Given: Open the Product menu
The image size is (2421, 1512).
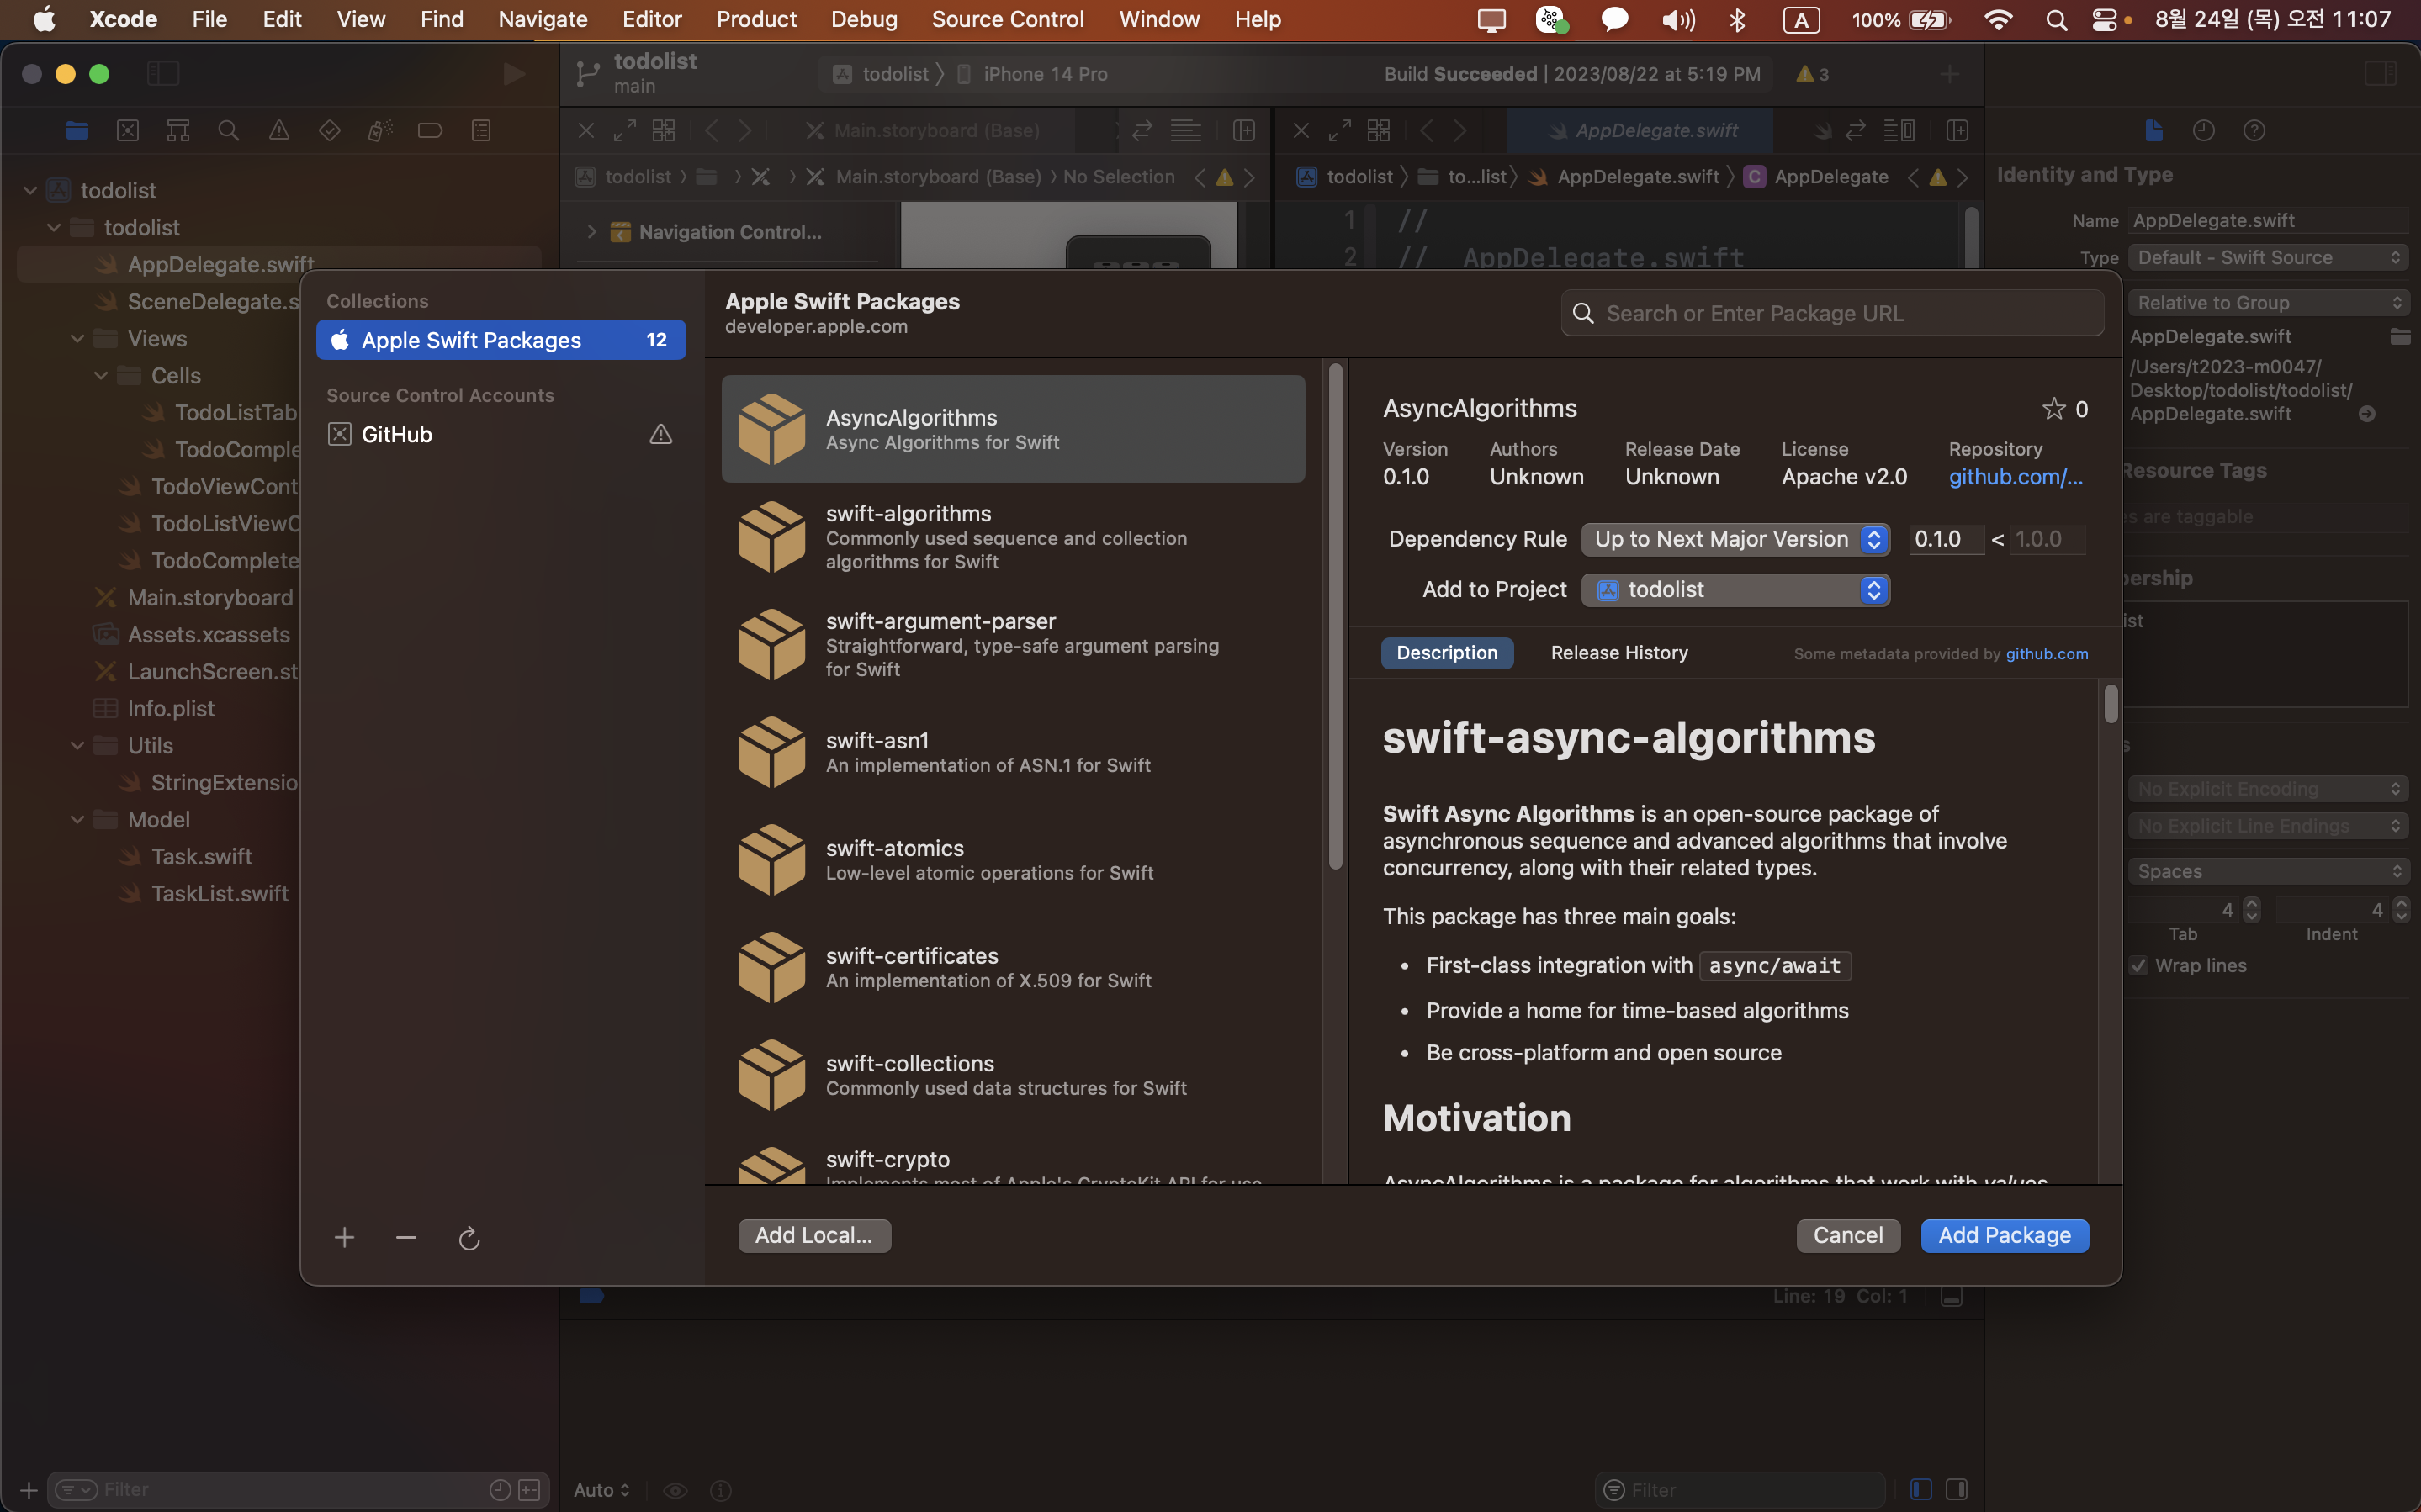Looking at the screenshot, I should tap(756, 19).
